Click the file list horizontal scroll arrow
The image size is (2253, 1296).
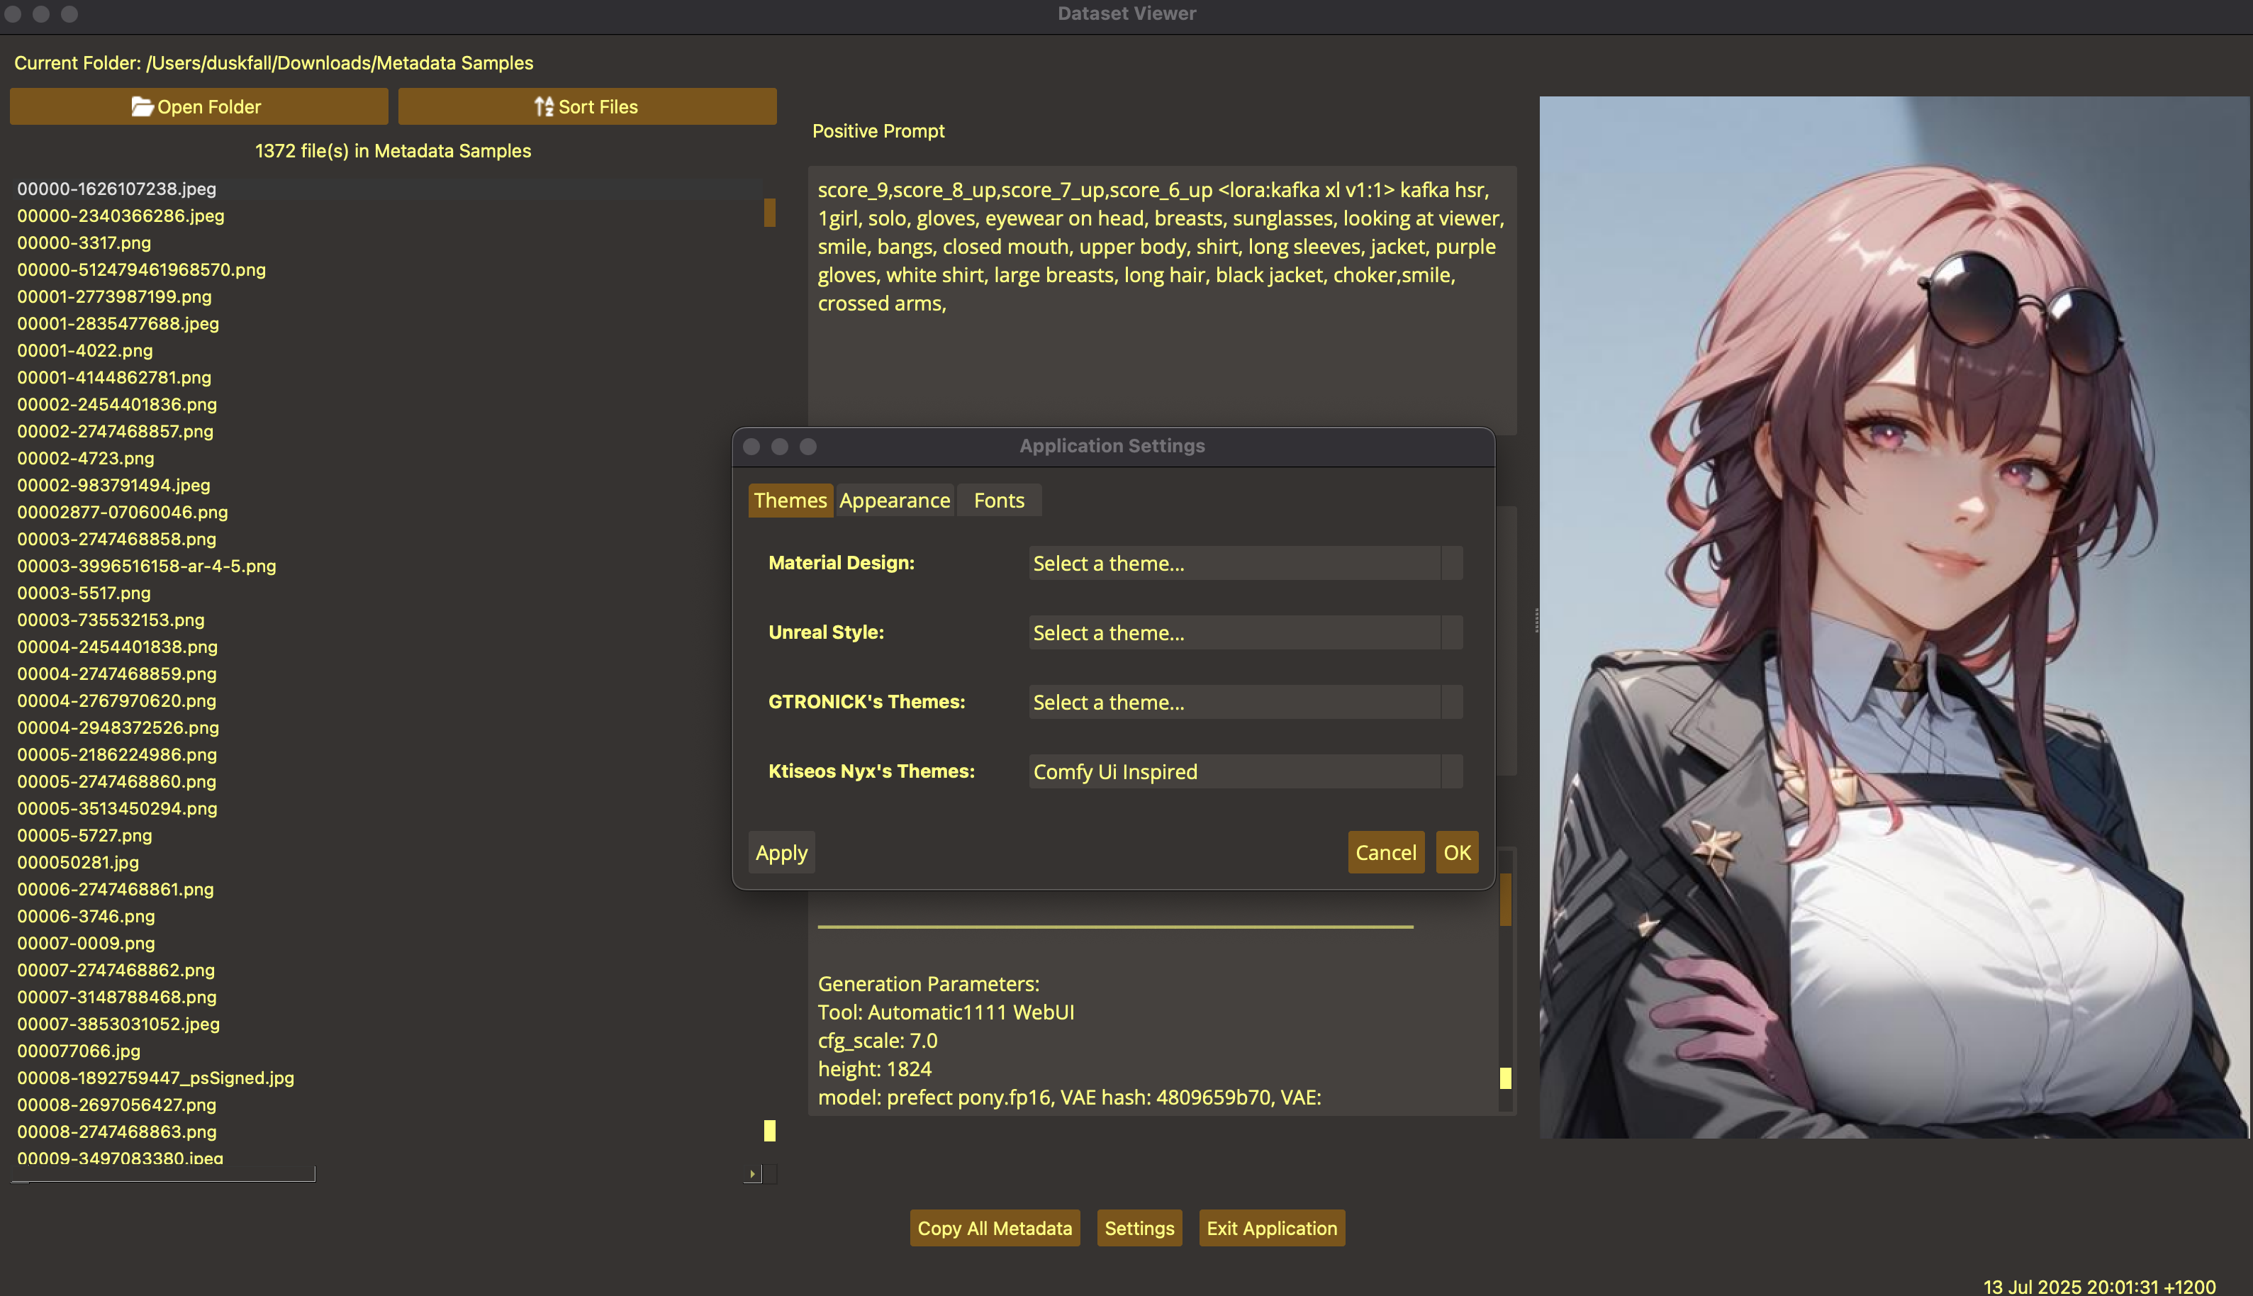click(x=752, y=1174)
